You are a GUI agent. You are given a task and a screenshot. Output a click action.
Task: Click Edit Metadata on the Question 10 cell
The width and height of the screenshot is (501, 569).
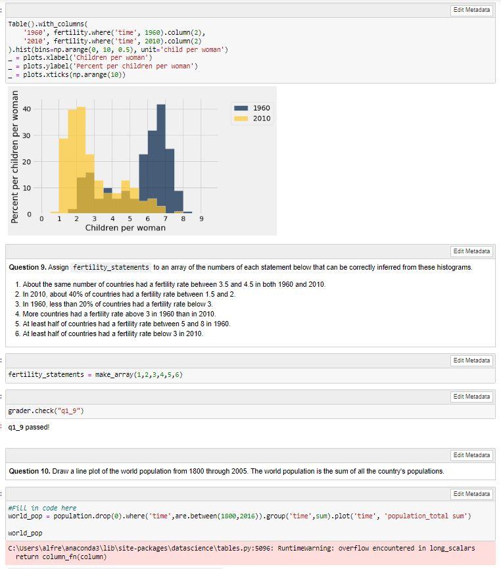tap(471, 455)
